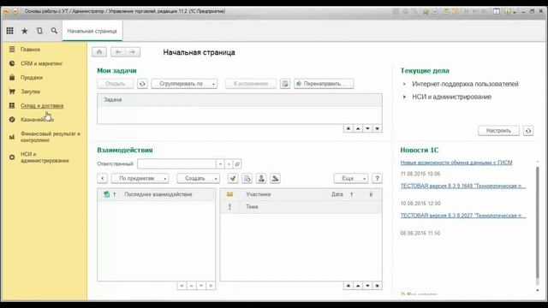Click Ответственный input field
This screenshot has width=548, height=308.
177,163
